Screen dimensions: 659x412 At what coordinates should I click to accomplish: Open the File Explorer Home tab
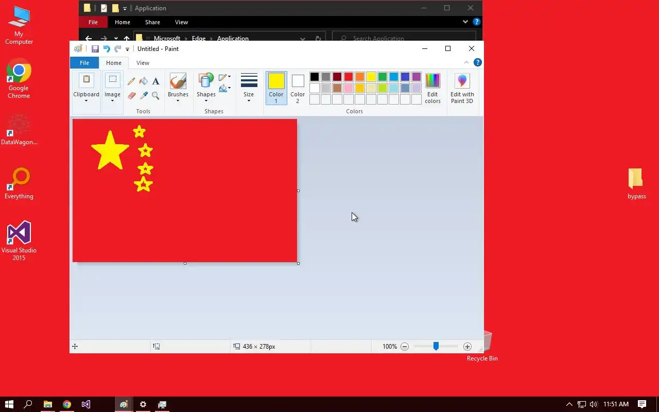coord(123,22)
